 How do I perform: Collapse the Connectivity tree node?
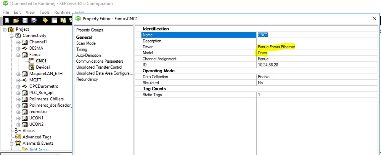pyautogui.click(x=11, y=36)
